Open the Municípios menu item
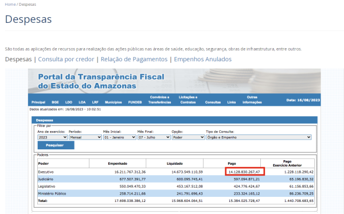Viewport: 344px width, 214px height. click(113, 102)
